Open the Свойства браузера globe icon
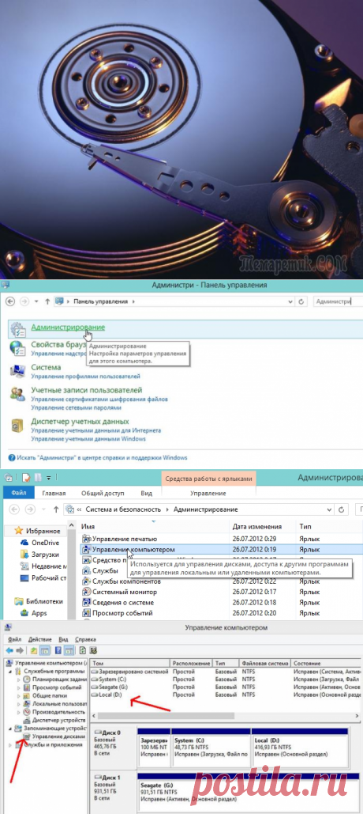The width and height of the screenshot is (363, 814). [x=17, y=348]
